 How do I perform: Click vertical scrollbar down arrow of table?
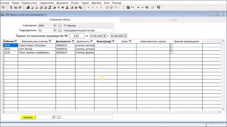pos(223,109)
